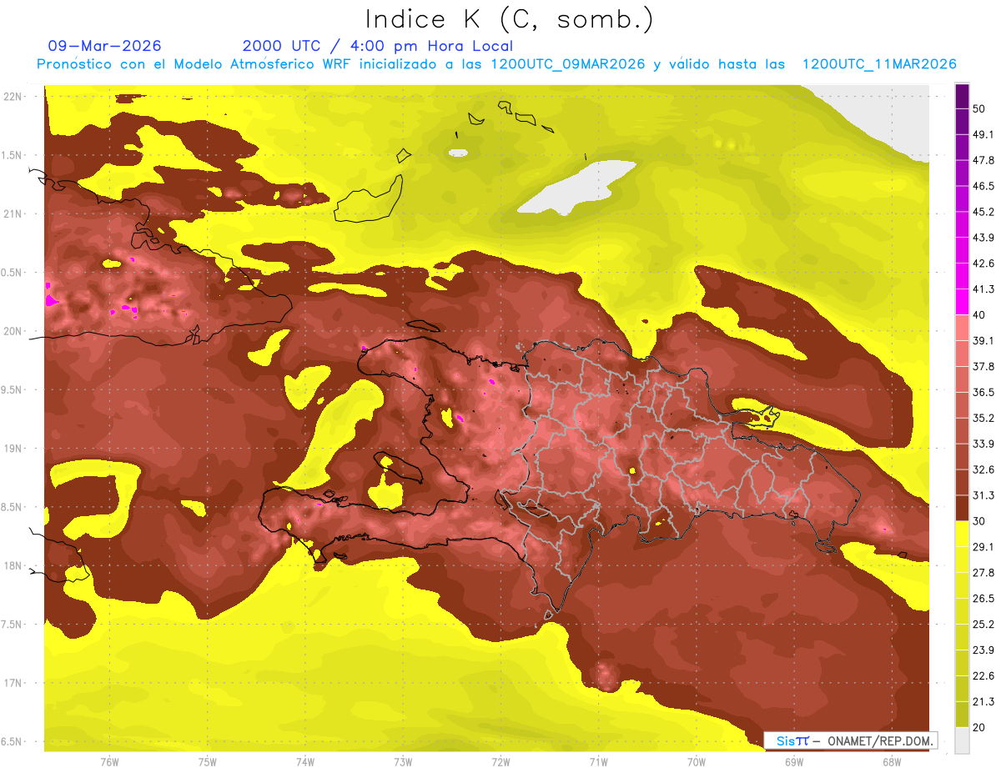Click the colorbar value '23.9'
This screenshot has width=1001, height=773.
983,650
